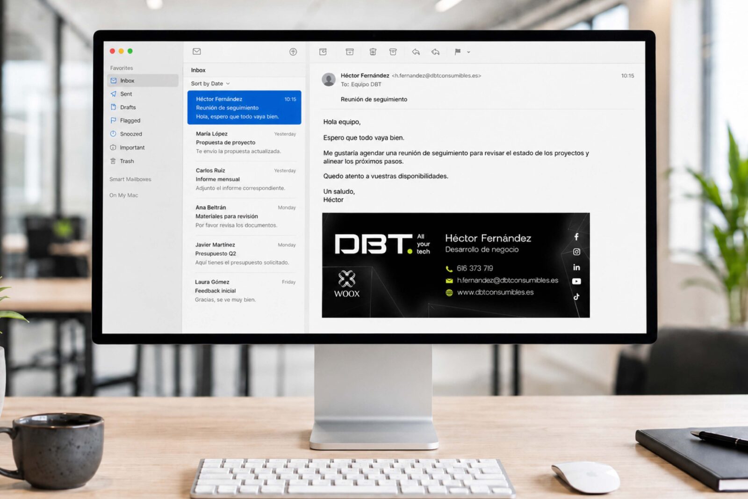Click the recipient Equipo DBT
The image size is (748, 499).
tap(366, 85)
